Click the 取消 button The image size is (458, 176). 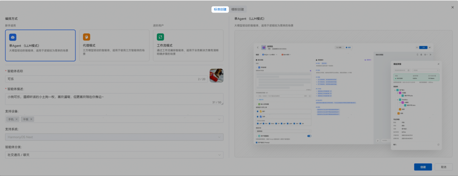pyautogui.click(x=444, y=167)
